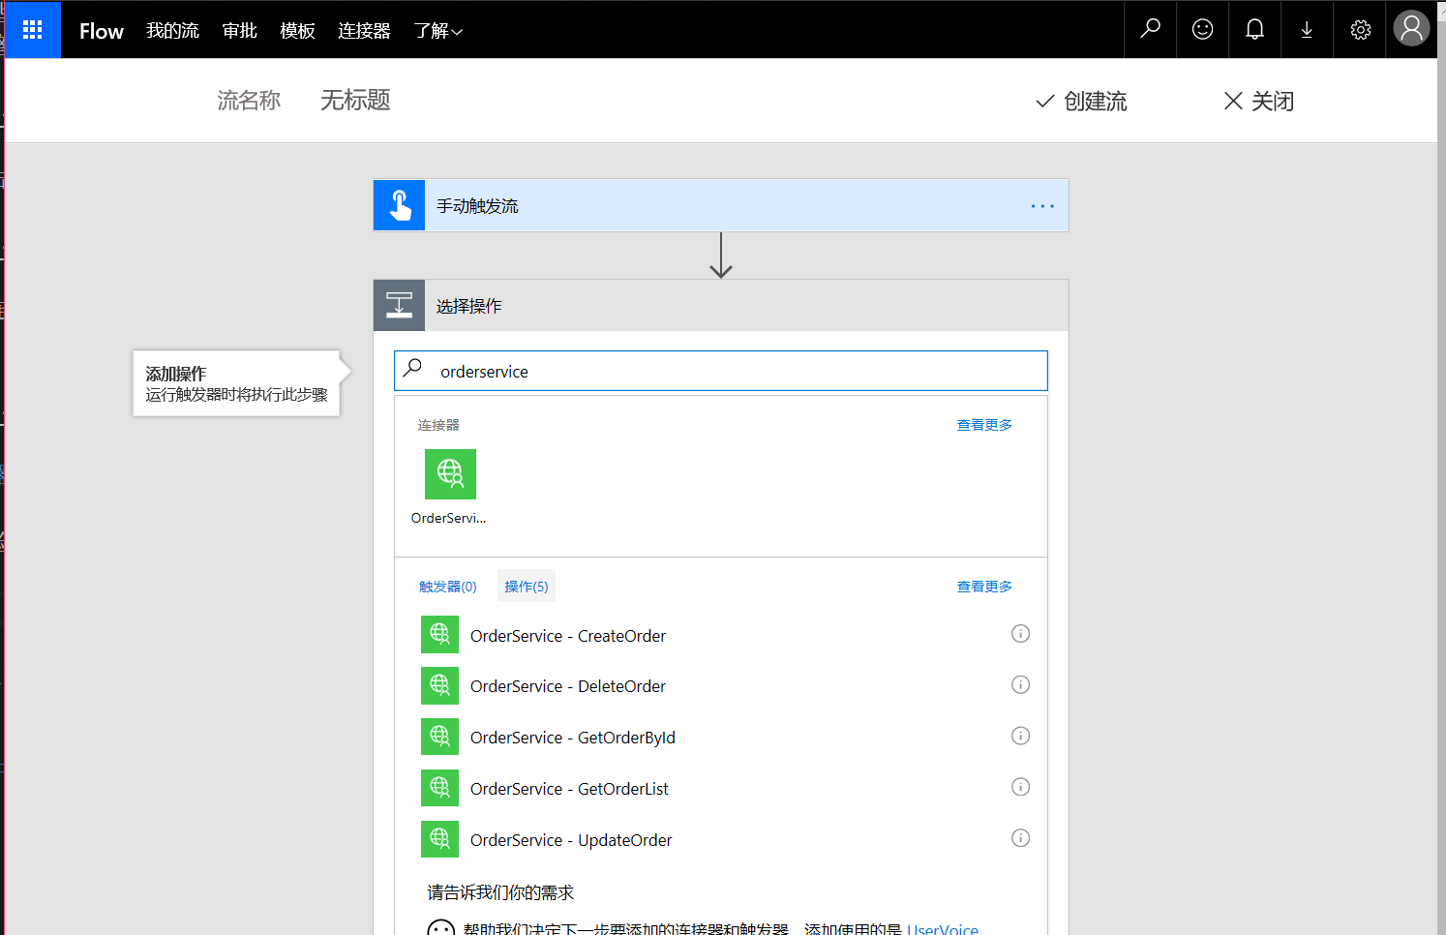Open the notifications bell icon

1254,29
